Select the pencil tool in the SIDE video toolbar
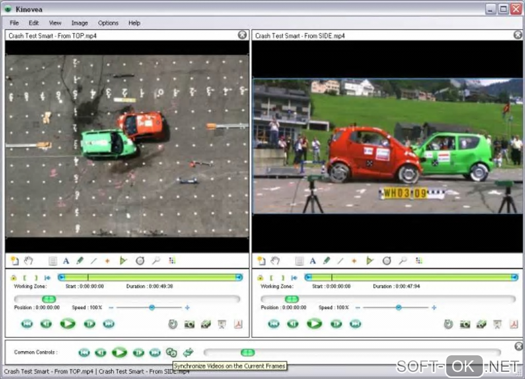The image size is (525, 379). point(326,261)
